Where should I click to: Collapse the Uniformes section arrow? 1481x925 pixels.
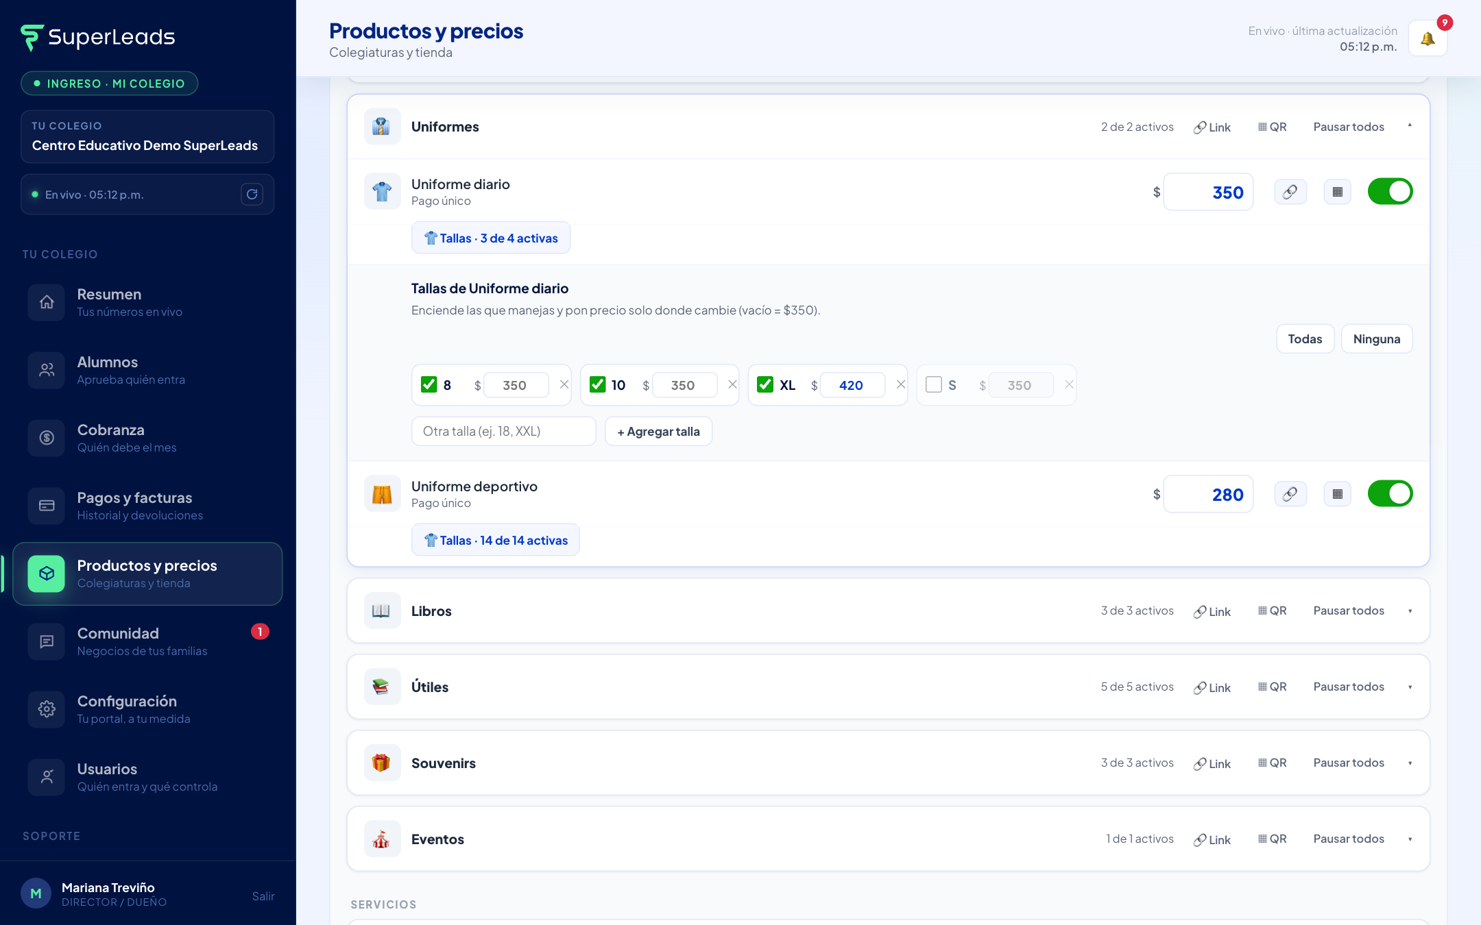pyautogui.click(x=1410, y=126)
